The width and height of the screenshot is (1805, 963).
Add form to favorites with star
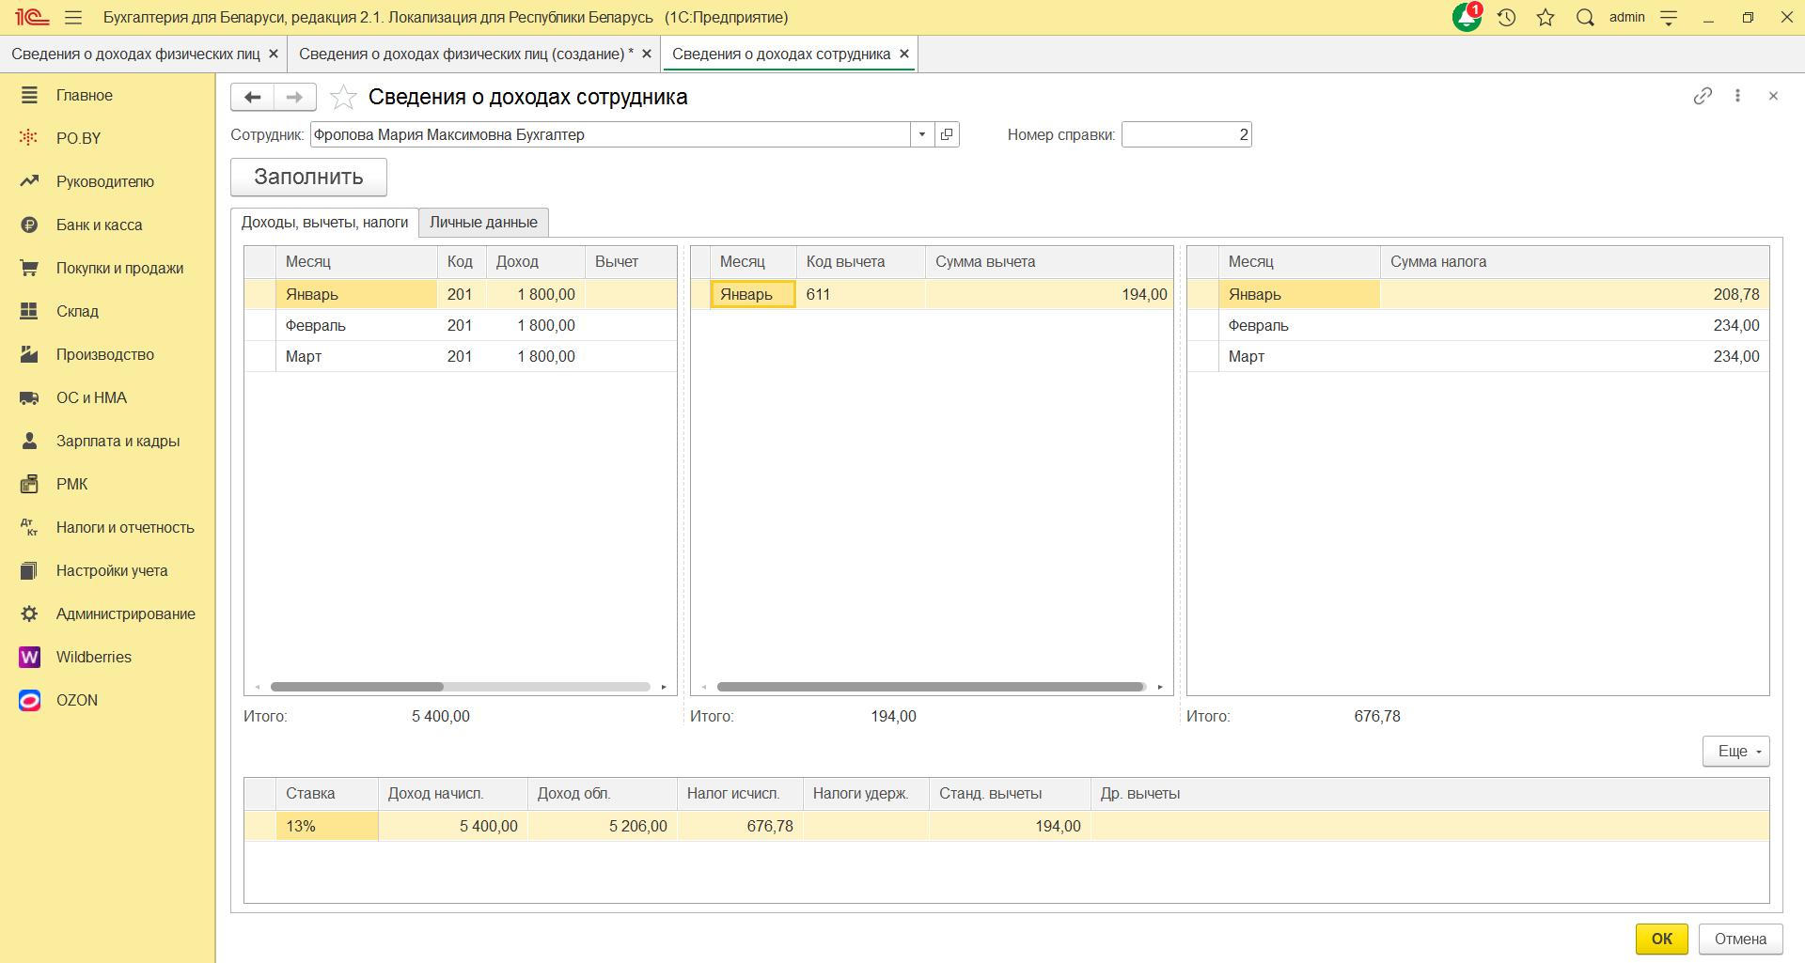point(343,97)
